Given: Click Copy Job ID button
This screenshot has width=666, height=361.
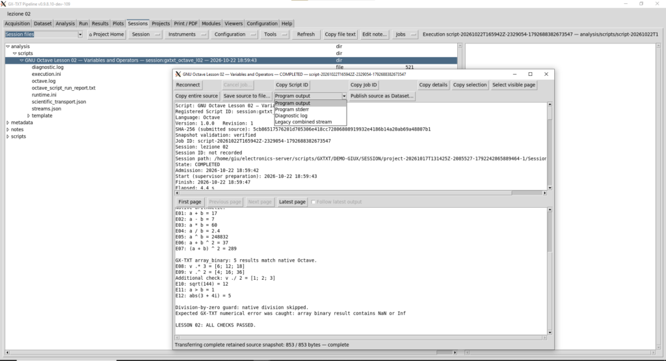Looking at the screenshot, I should tap(364, 85).
